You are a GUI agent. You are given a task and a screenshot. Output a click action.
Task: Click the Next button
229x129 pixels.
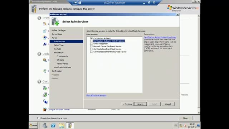click(x=141, y=104)
